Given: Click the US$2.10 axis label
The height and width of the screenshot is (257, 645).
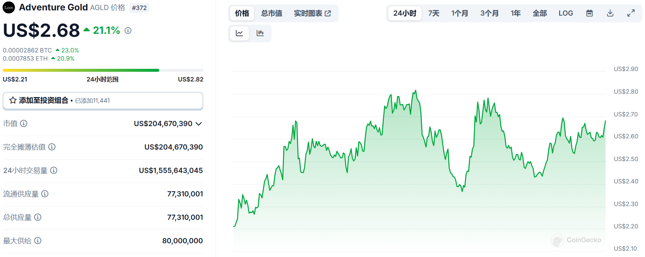Looking at the screenshot, I should pos(626,248).
